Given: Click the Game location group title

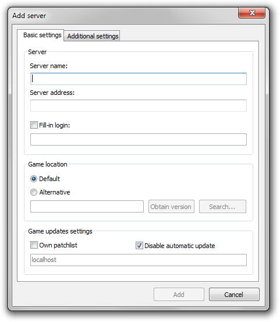Looking at the screenshot, I should pyautogui.click(x=48, y=164).
